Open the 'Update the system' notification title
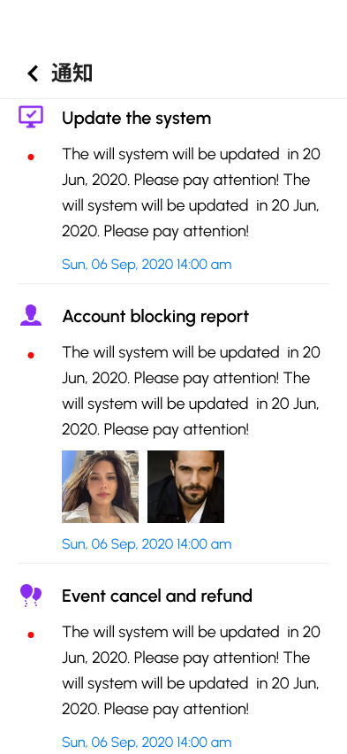The width and height of the screenshot is (347, 754). pyautogui.click(x=136, y=119)
